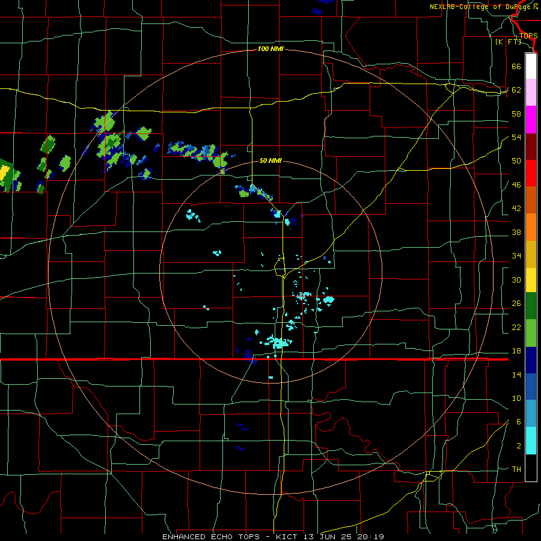Pick the bright red legend swatch
This screenshot has width=541, height=541.
pos(531,173)
